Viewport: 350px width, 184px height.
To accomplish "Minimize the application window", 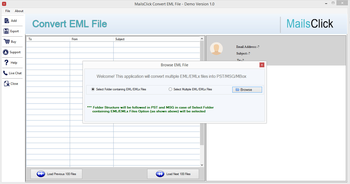I will coord(326,3).
